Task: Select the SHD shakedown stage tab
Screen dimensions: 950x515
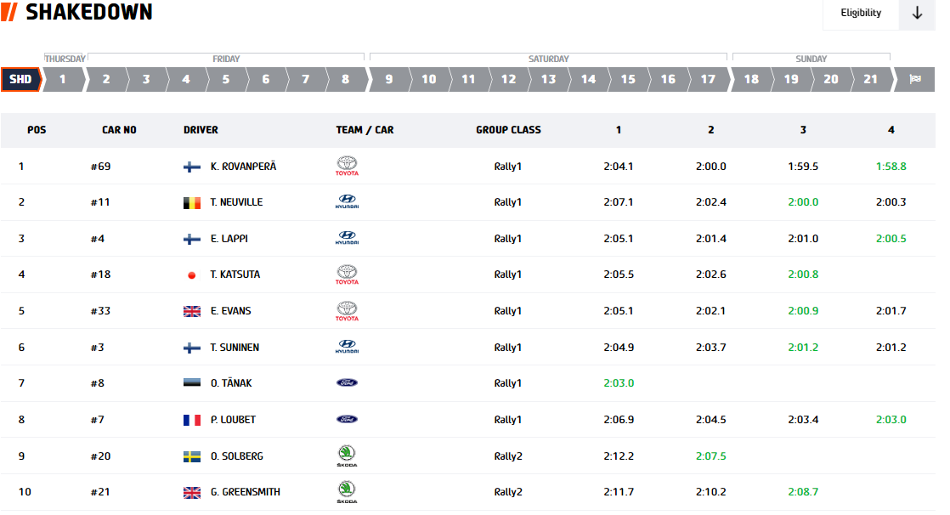Action: tap(20, 79)
